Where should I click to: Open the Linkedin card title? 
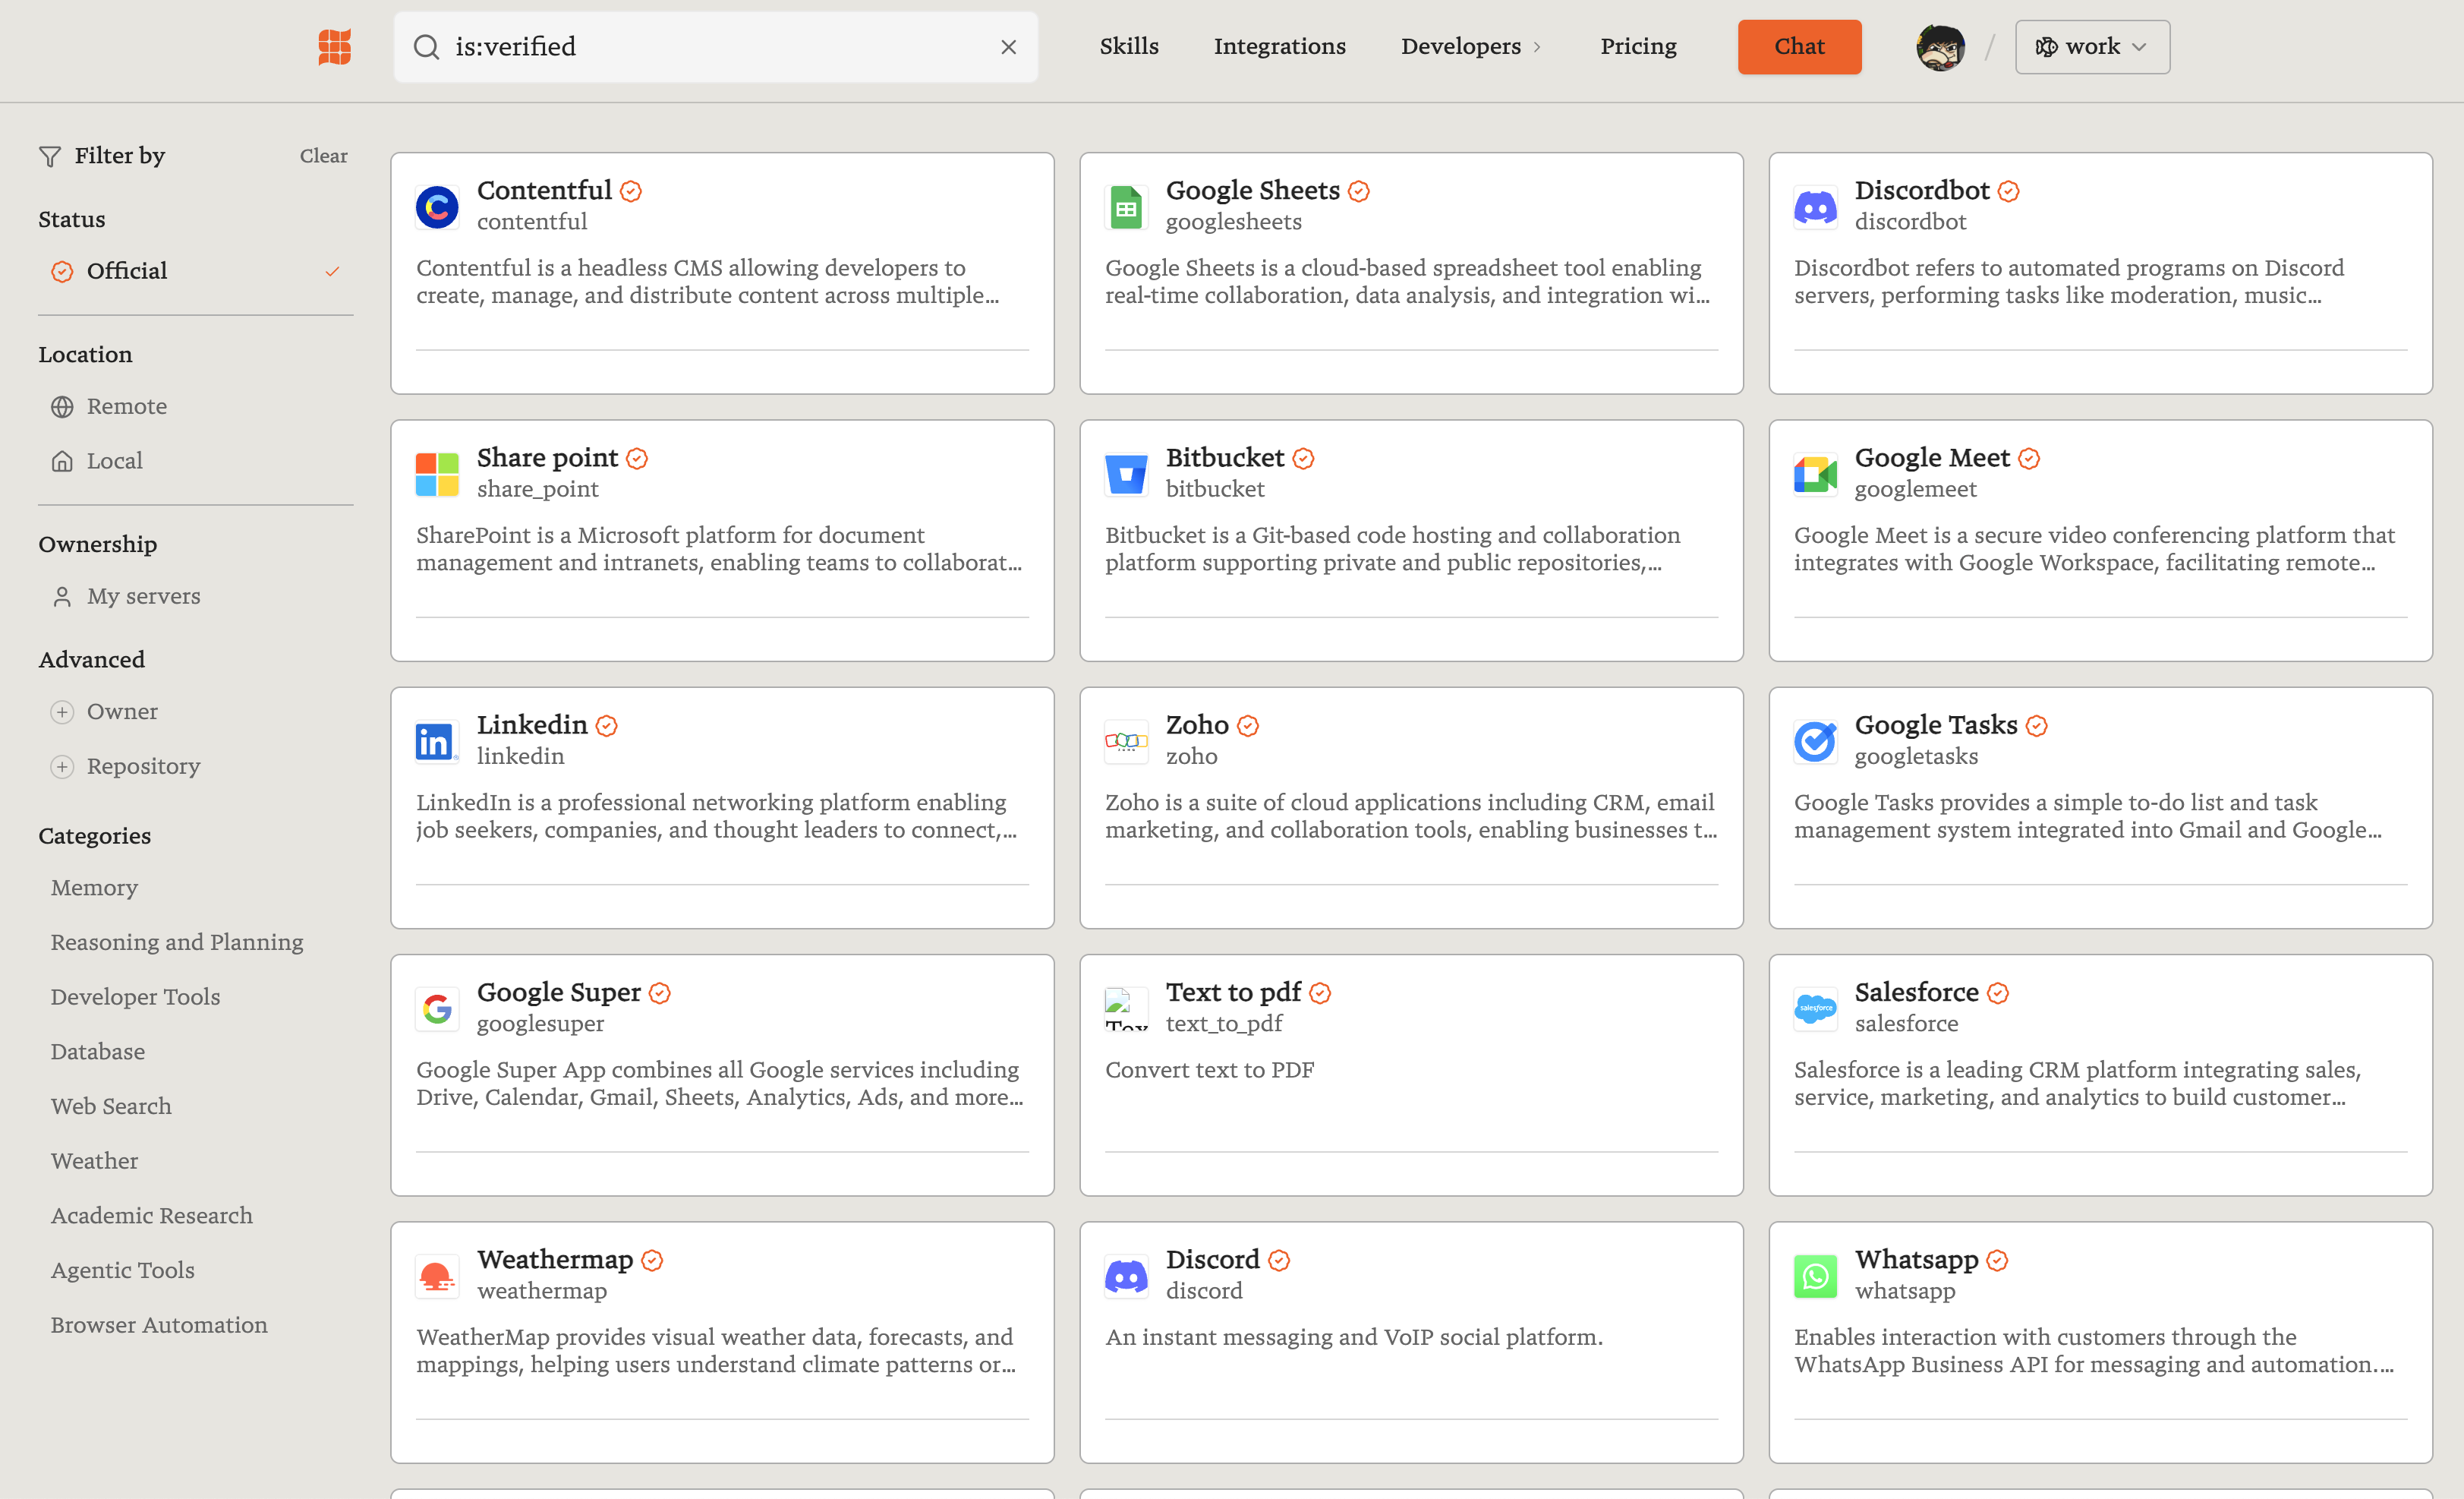[532, 725]
